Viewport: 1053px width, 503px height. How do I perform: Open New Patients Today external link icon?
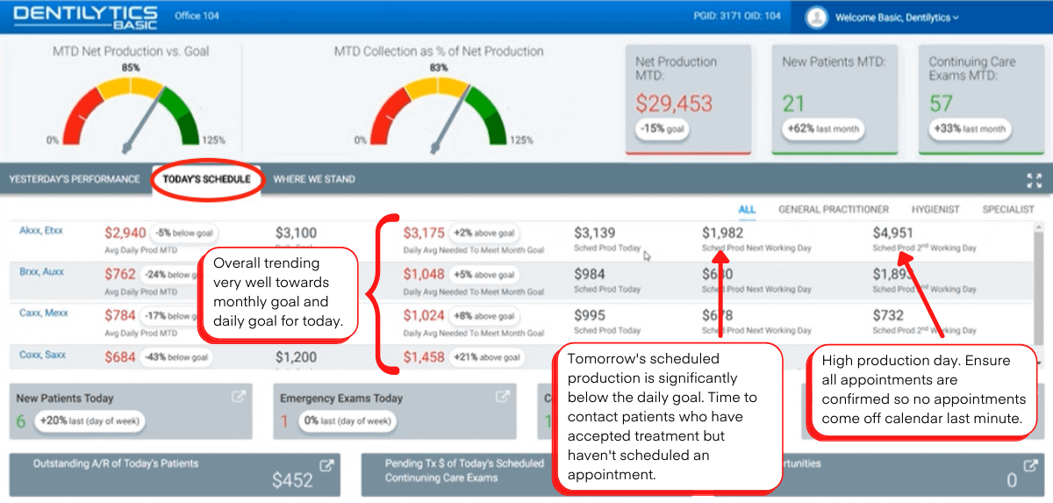click(238, 397)
